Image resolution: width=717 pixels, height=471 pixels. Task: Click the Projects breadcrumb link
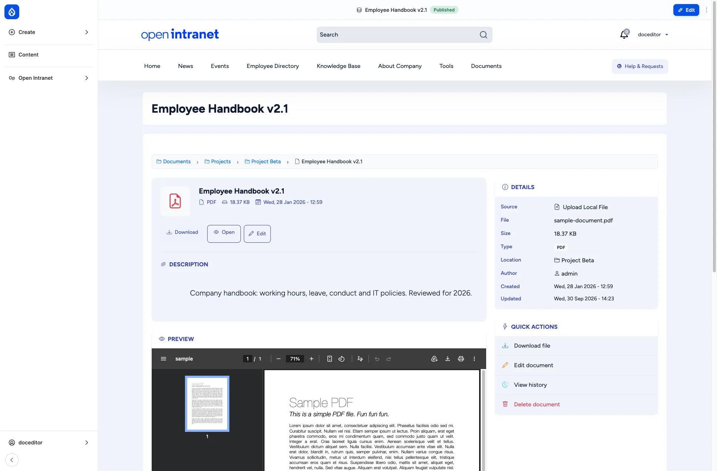(x=218, y=161)
